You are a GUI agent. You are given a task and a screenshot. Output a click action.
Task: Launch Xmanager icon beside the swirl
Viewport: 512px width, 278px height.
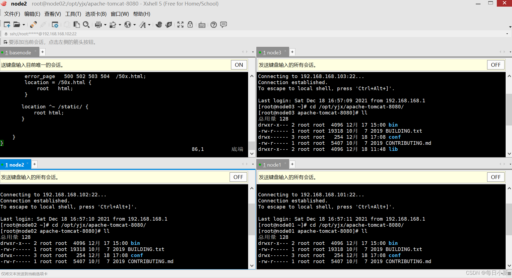point(169,25)
